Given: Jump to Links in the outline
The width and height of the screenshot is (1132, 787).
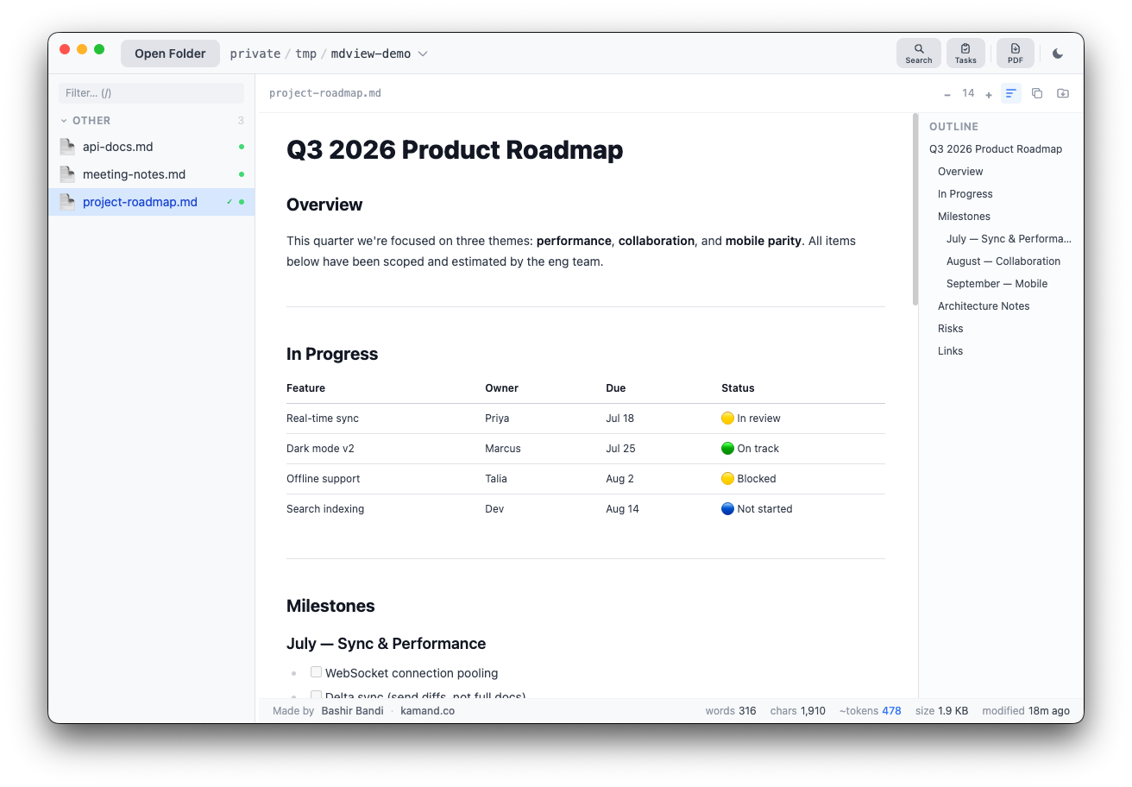Looking at the screenshot, I should (951, 351).
